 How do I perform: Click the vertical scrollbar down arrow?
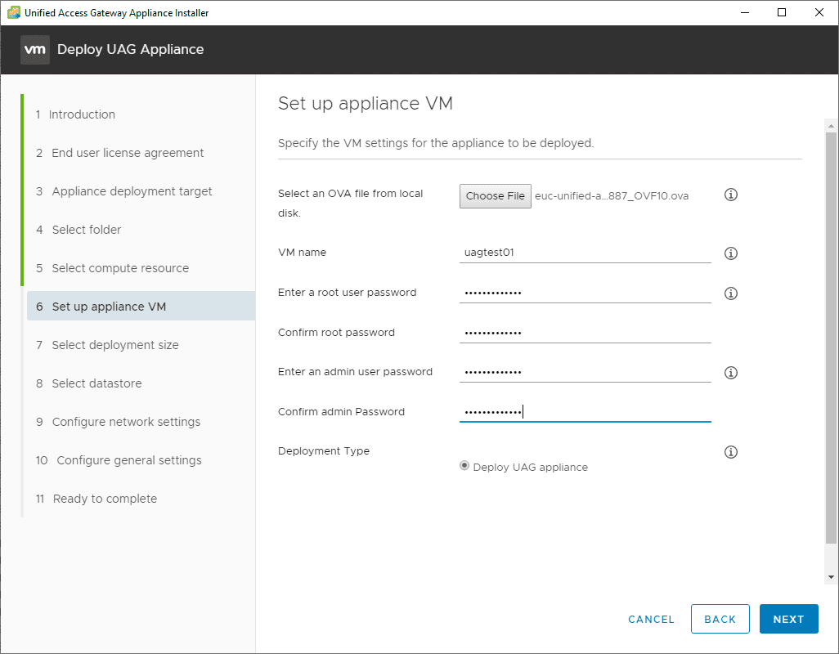(831, 576)
